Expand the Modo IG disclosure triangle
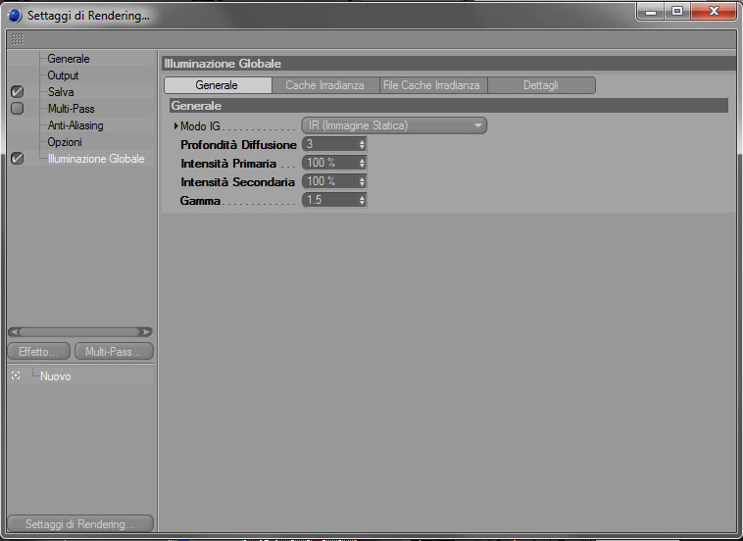743x541 pixels. (x=176, y=126)
